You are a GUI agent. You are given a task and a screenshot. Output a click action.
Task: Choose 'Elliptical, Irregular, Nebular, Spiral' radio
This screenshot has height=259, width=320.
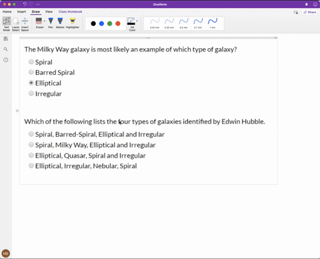pyautogui.click(x=31, y=166)
